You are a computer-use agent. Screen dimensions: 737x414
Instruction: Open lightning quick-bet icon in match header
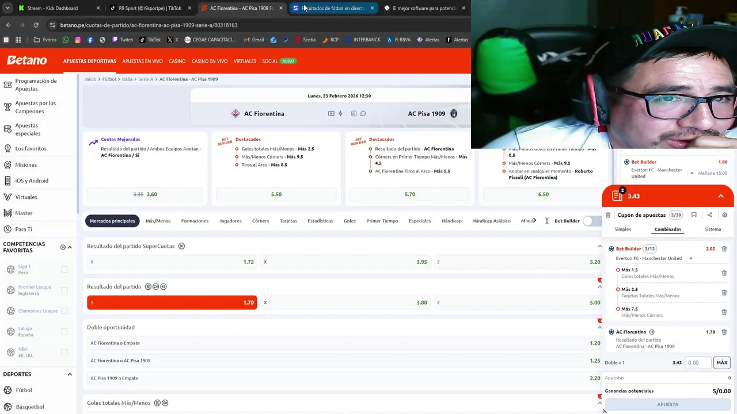coord(340,113)
